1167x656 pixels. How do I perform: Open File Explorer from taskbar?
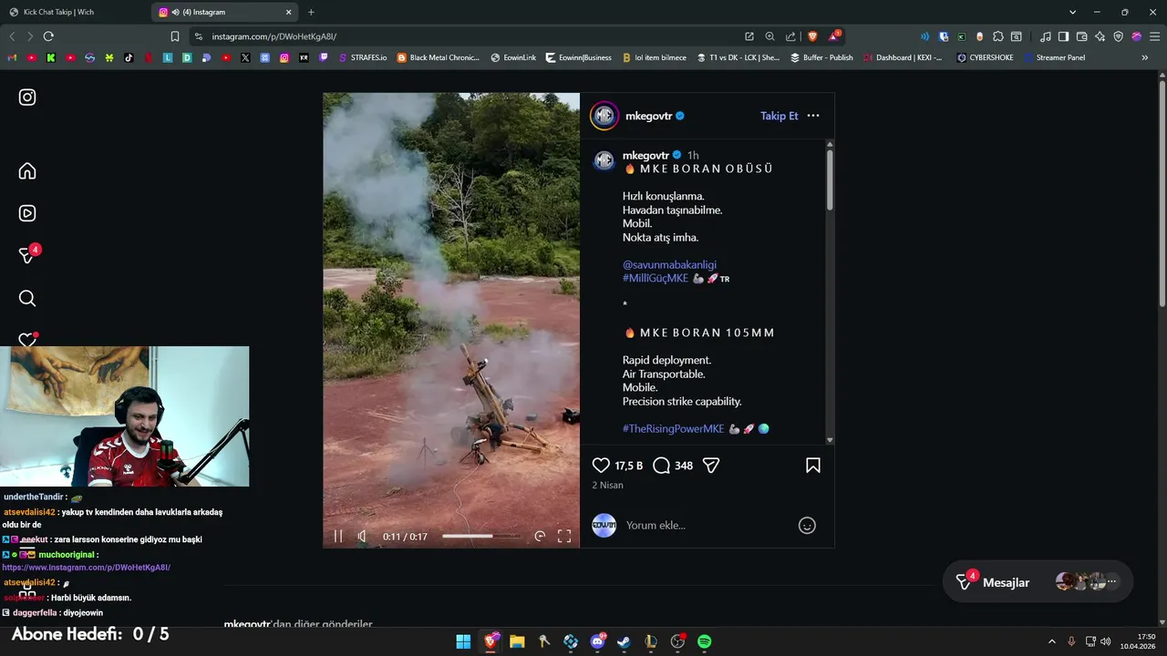point(517,641)
